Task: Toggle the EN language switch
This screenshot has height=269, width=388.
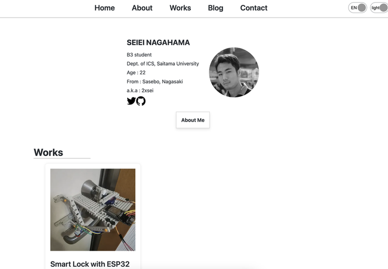Action: [358, 8]
